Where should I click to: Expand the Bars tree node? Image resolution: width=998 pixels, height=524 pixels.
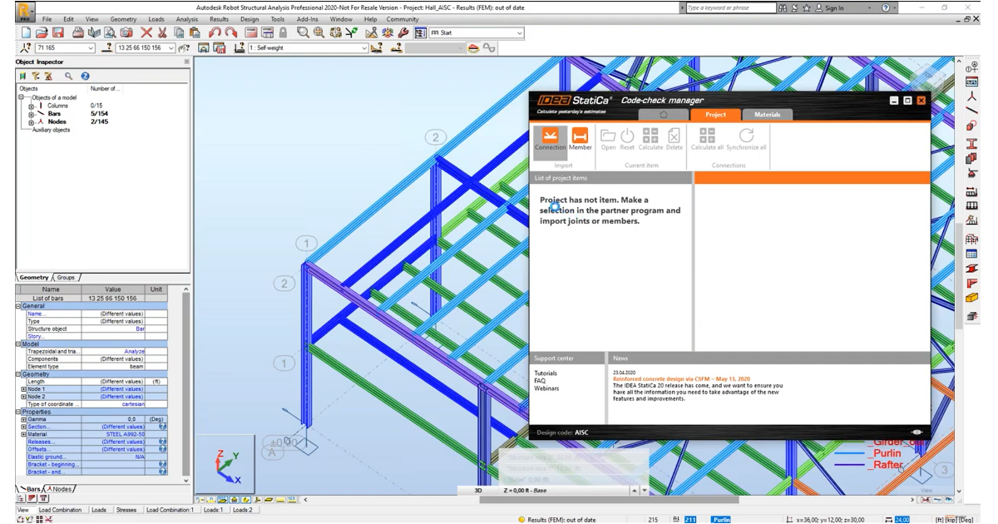(31, 114)
